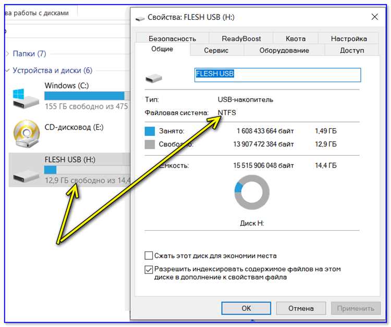Image resolution: width=391 pixels, height=327 pixels.
Task: Select the FLESH USB (H:) drive icon
Action: pyautogui.click(x=26, y=177)
